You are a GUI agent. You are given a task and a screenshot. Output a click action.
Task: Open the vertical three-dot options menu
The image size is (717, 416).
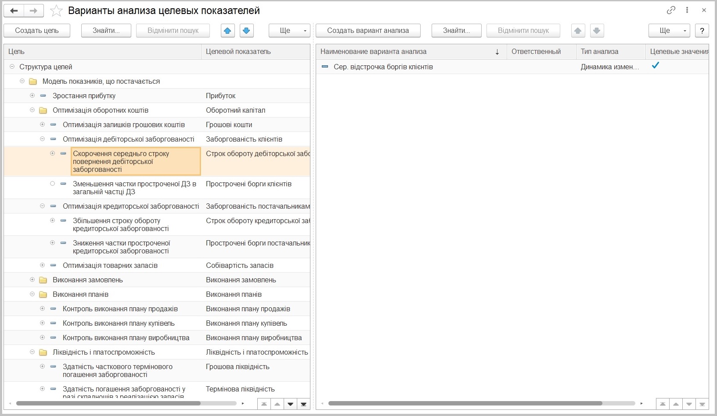[687, 10]
